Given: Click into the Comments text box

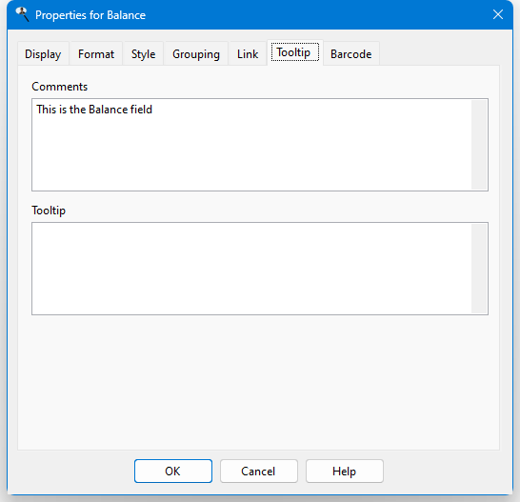Looking at the screenshot, I should point(251,145).
